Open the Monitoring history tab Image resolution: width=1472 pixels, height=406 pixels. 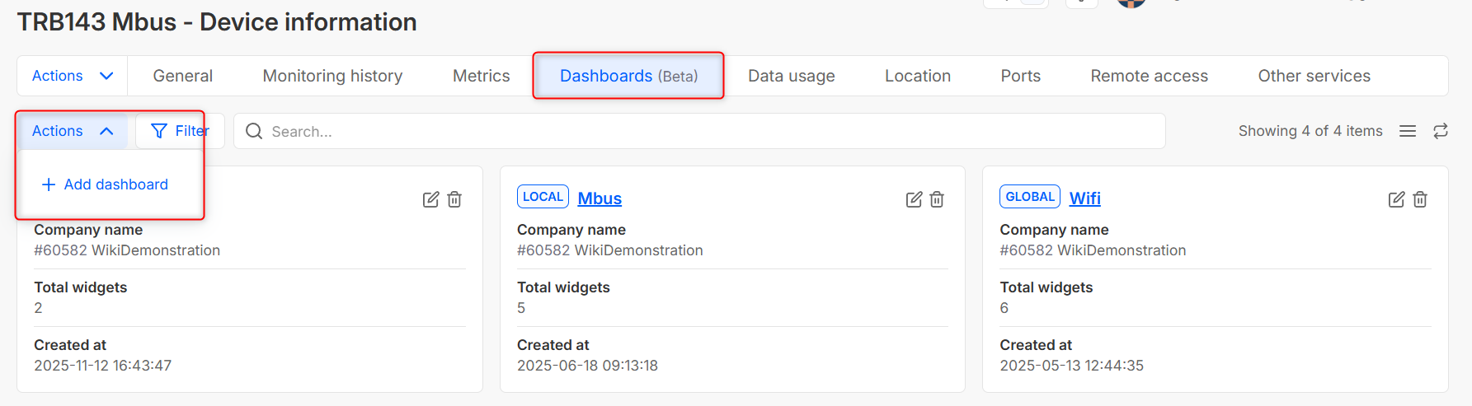[332, 76]
